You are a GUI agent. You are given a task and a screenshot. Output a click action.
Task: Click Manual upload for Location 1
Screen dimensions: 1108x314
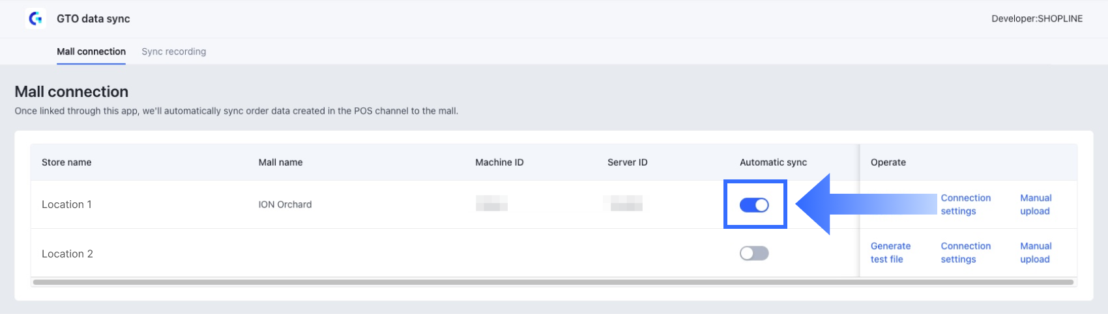[x=1036, y=204]
